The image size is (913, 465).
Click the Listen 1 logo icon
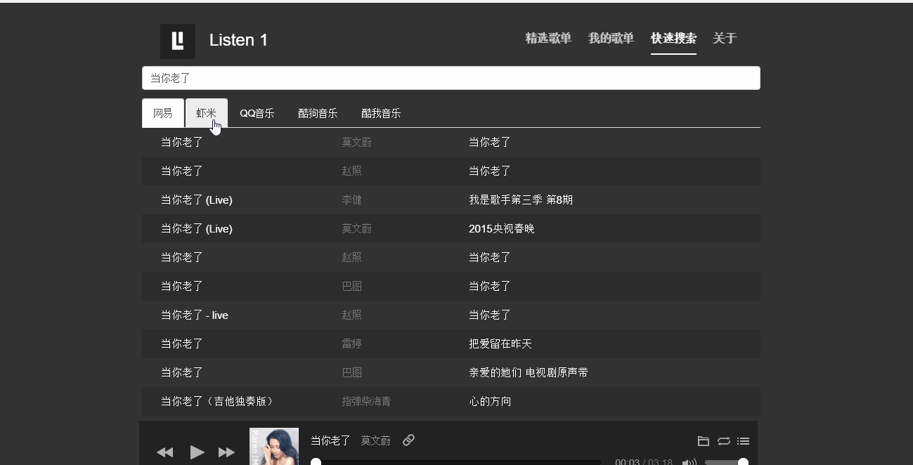point(178,41)
